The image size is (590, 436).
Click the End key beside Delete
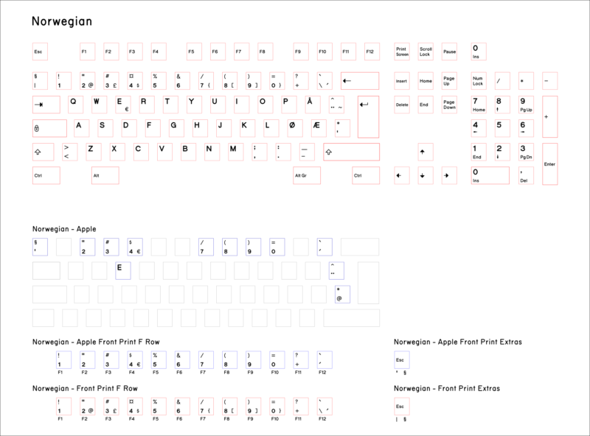pyautogui.click(x=426, y=105)
